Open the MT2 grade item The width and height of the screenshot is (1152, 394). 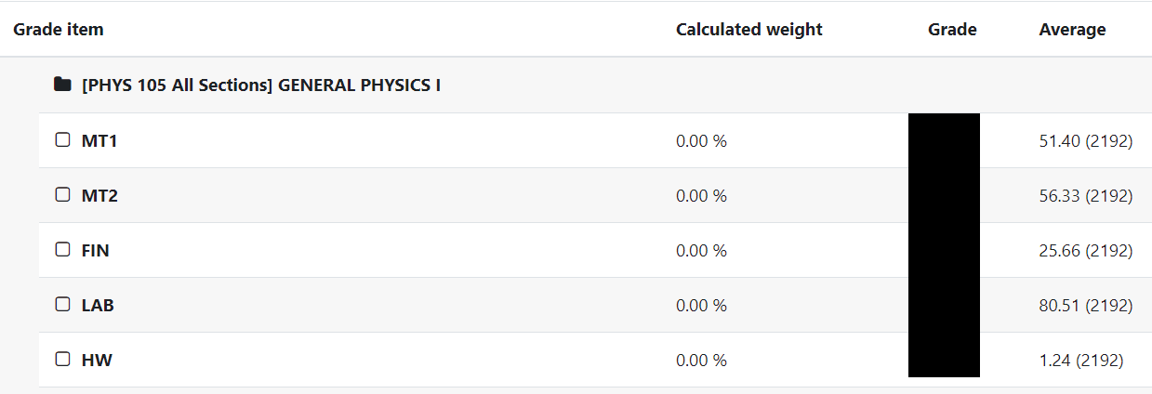coord(99,196)
